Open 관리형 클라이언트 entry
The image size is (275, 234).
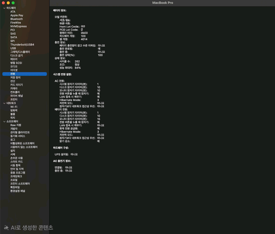pos(20,132)
